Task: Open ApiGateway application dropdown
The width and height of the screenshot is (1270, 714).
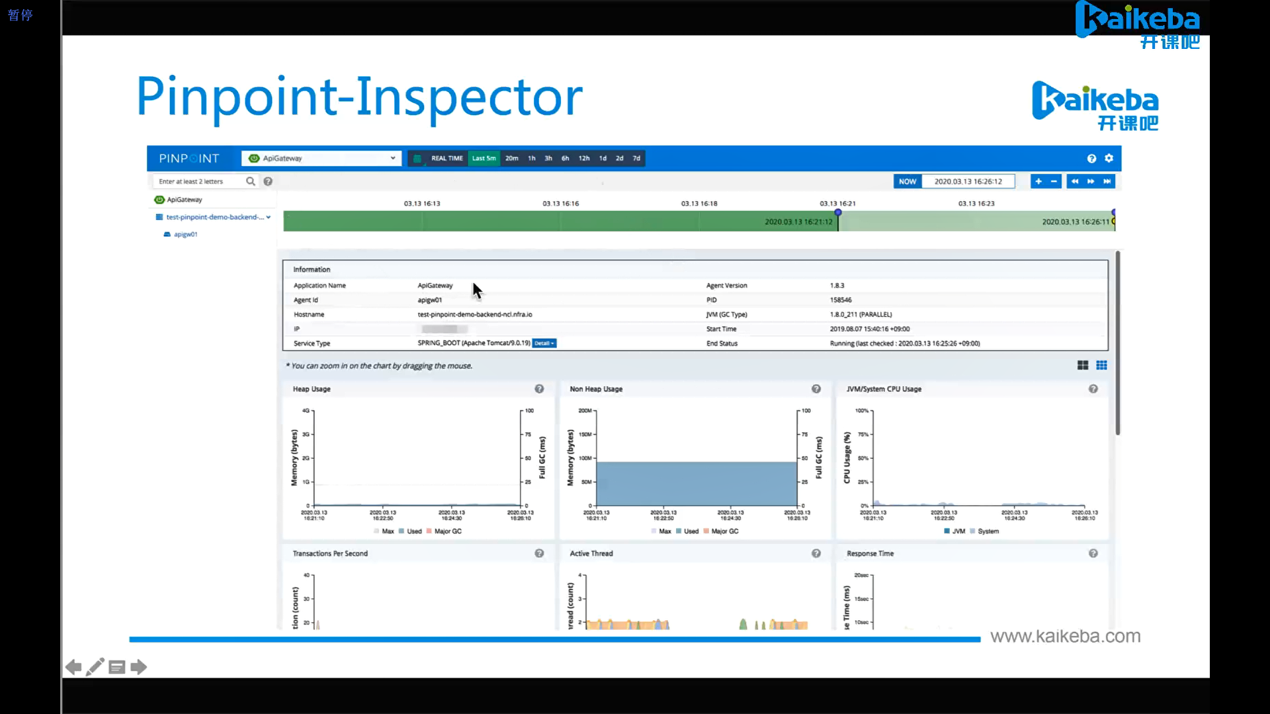Action: point(321,158)
